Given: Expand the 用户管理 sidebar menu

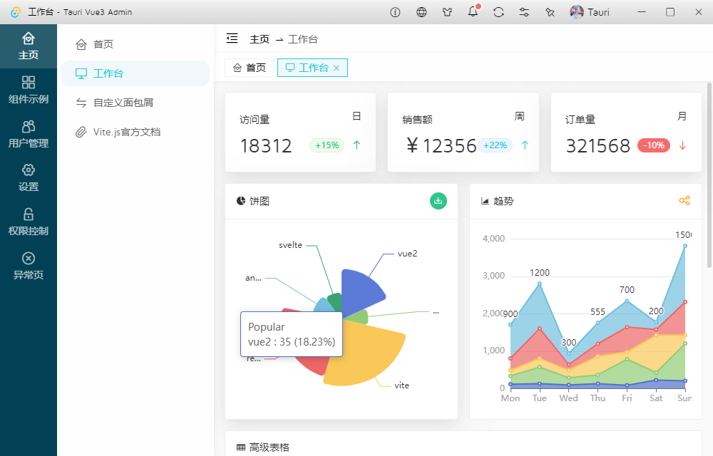Looking at the screenshot, I should point(29,133).
